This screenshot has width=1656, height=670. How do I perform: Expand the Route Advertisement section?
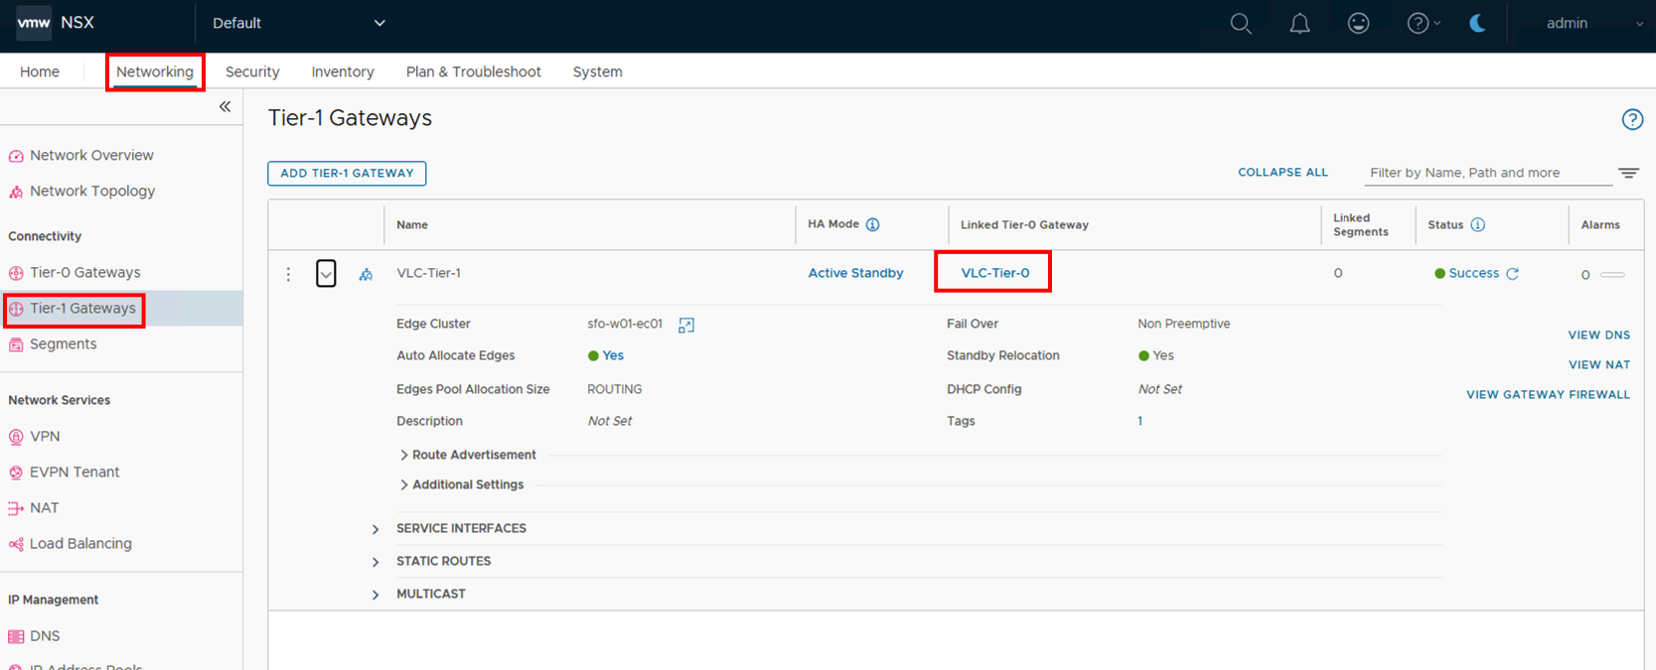pos(404,456)
